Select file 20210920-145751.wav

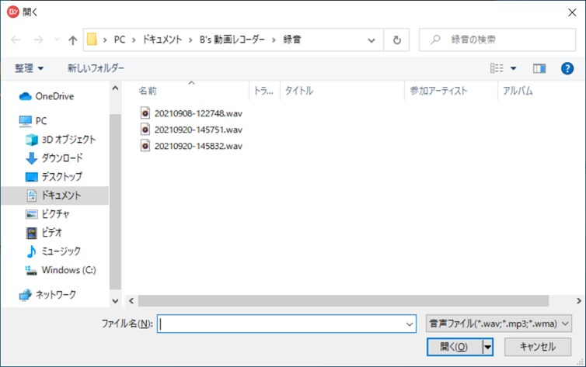(198, 129)
